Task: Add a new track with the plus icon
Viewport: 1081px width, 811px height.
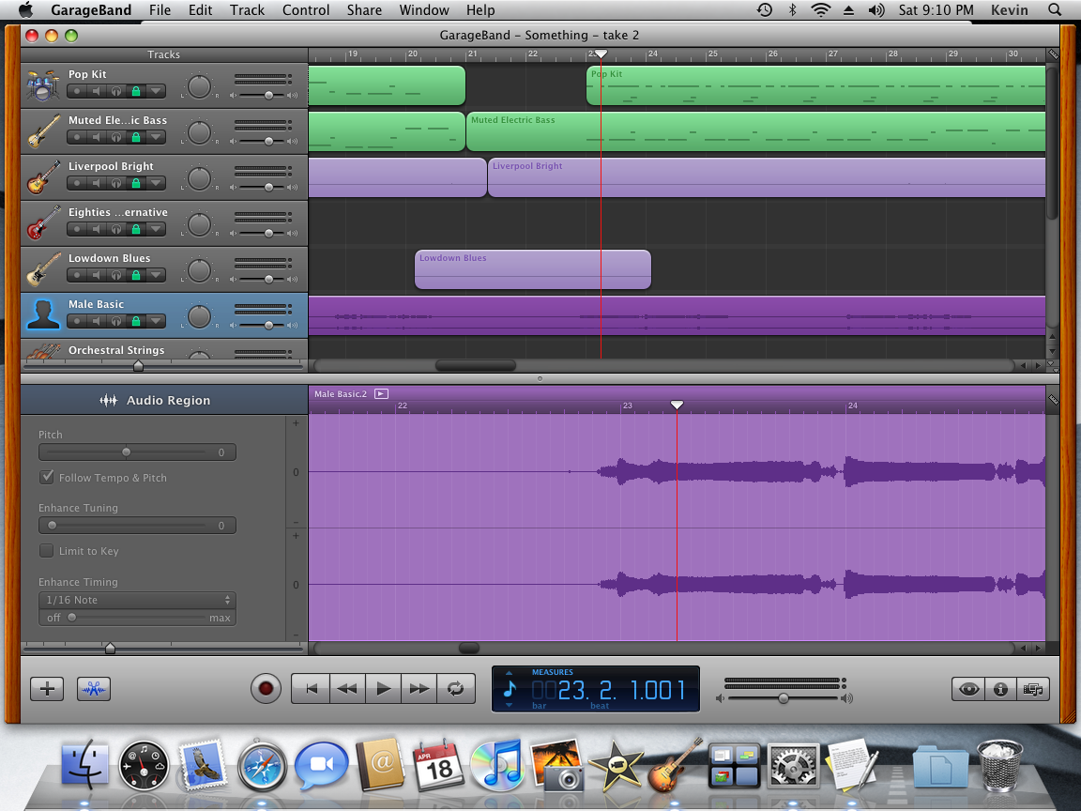Action: click(46, 688)
